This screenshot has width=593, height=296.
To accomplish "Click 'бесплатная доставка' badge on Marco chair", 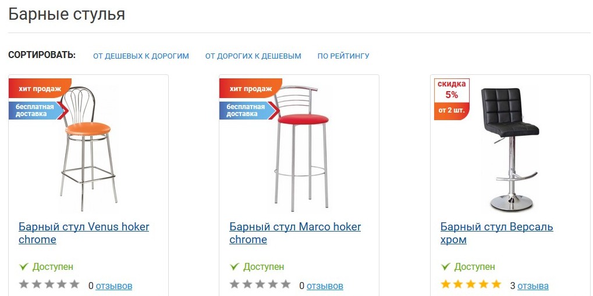I will click(246, 110).
